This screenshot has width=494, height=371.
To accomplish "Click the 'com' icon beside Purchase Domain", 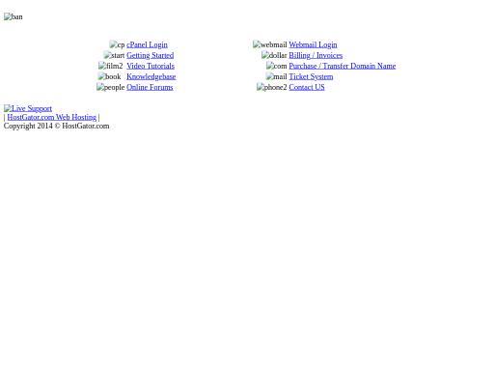I will tap(277, 66).
